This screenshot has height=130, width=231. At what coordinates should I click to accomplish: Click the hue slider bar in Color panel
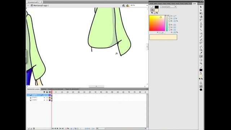(167, 23)
